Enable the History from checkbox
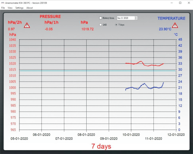This screenshot has width=193, height=154. tap(101, 18)
